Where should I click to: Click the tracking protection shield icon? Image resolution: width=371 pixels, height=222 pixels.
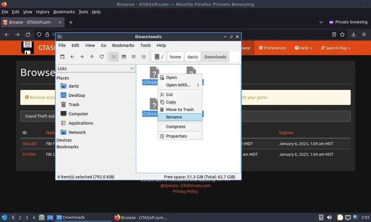point(39,34)
